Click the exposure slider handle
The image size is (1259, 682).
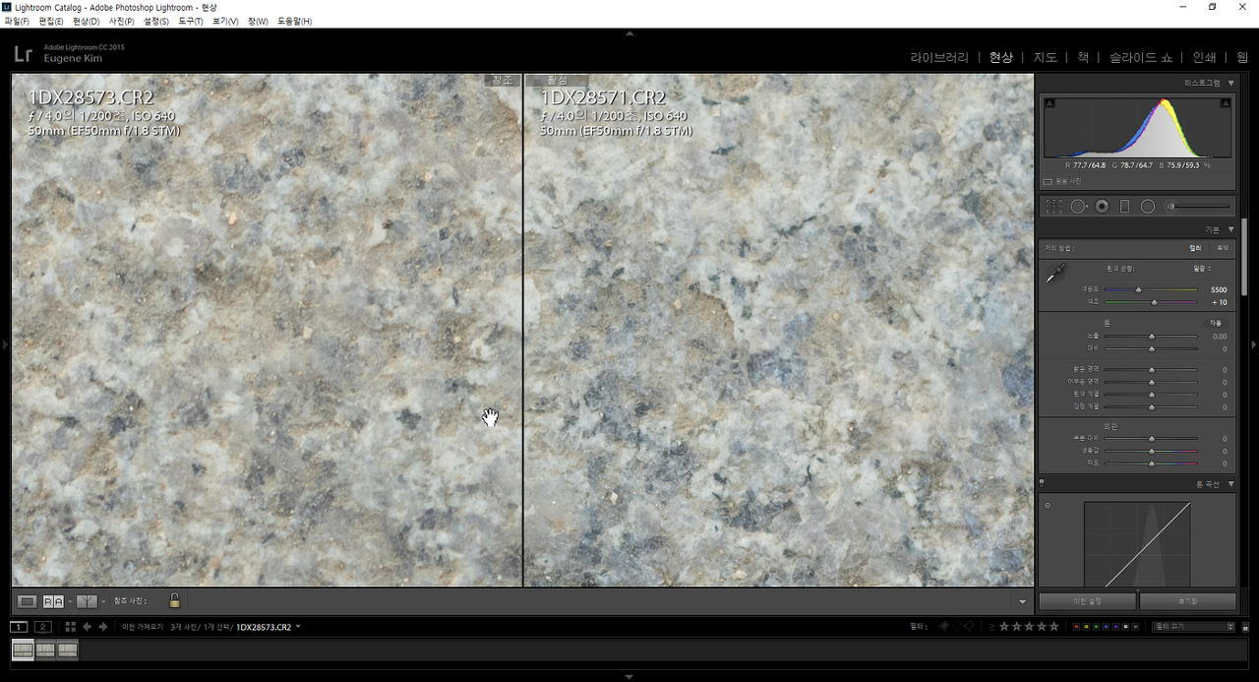[x=1152, y=337]
